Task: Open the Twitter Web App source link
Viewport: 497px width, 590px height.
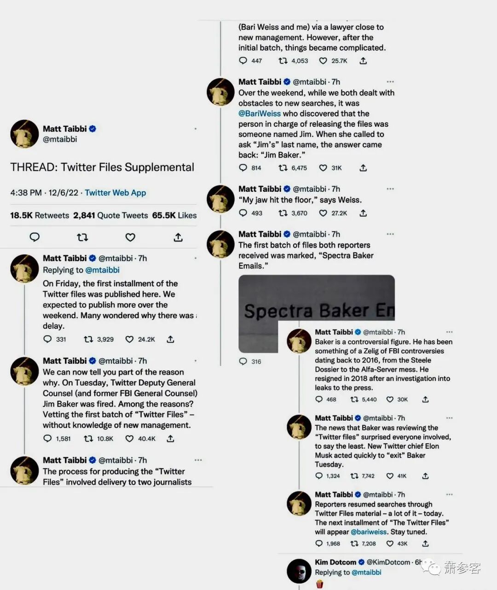Action: 115,193
